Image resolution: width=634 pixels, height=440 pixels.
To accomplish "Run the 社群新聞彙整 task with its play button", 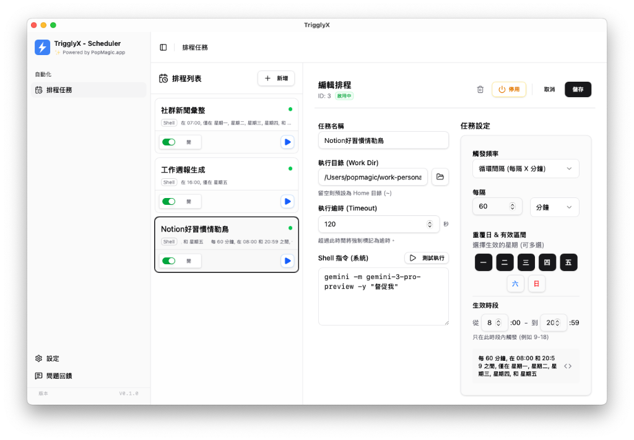I will (x=287, y=142).
